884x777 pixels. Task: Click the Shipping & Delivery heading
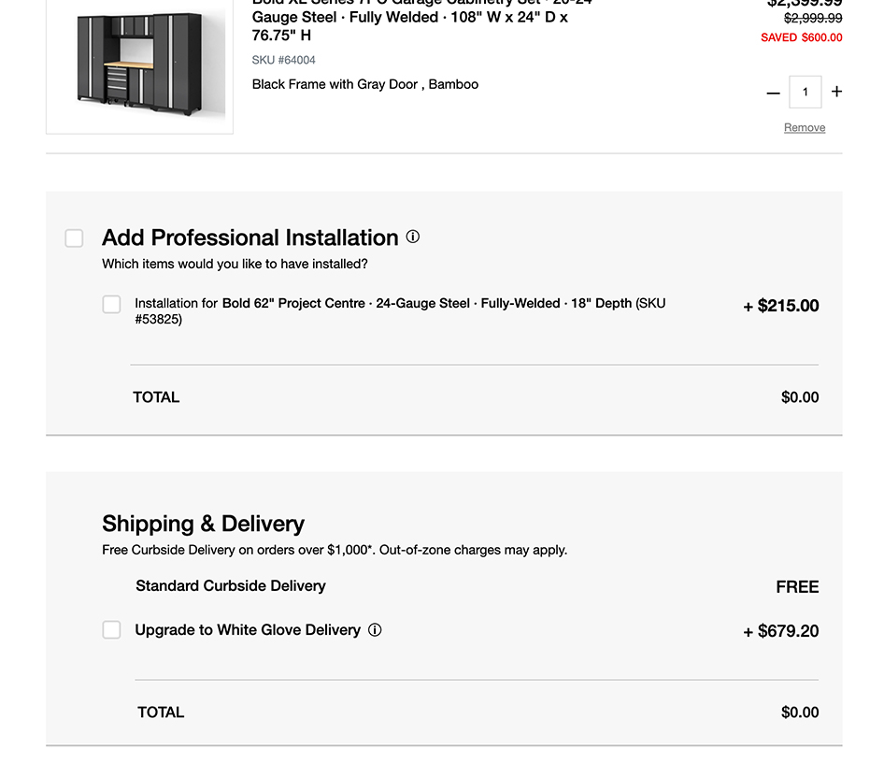203,524
